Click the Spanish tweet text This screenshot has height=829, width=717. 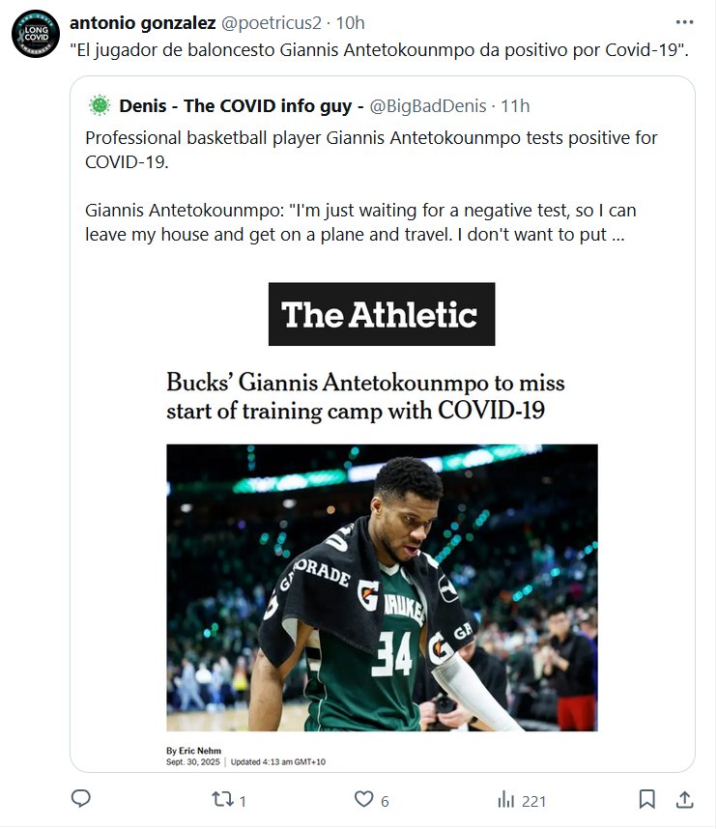pyautogui.click(x=379, y=48)
